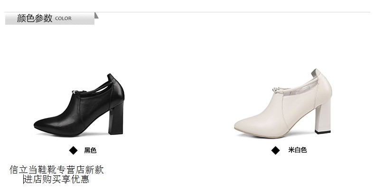This screenshot has height=192, width=375.
Task: Click the 信立当鞋靴专营店新款 store text
Action: click(x=56, y=170)
